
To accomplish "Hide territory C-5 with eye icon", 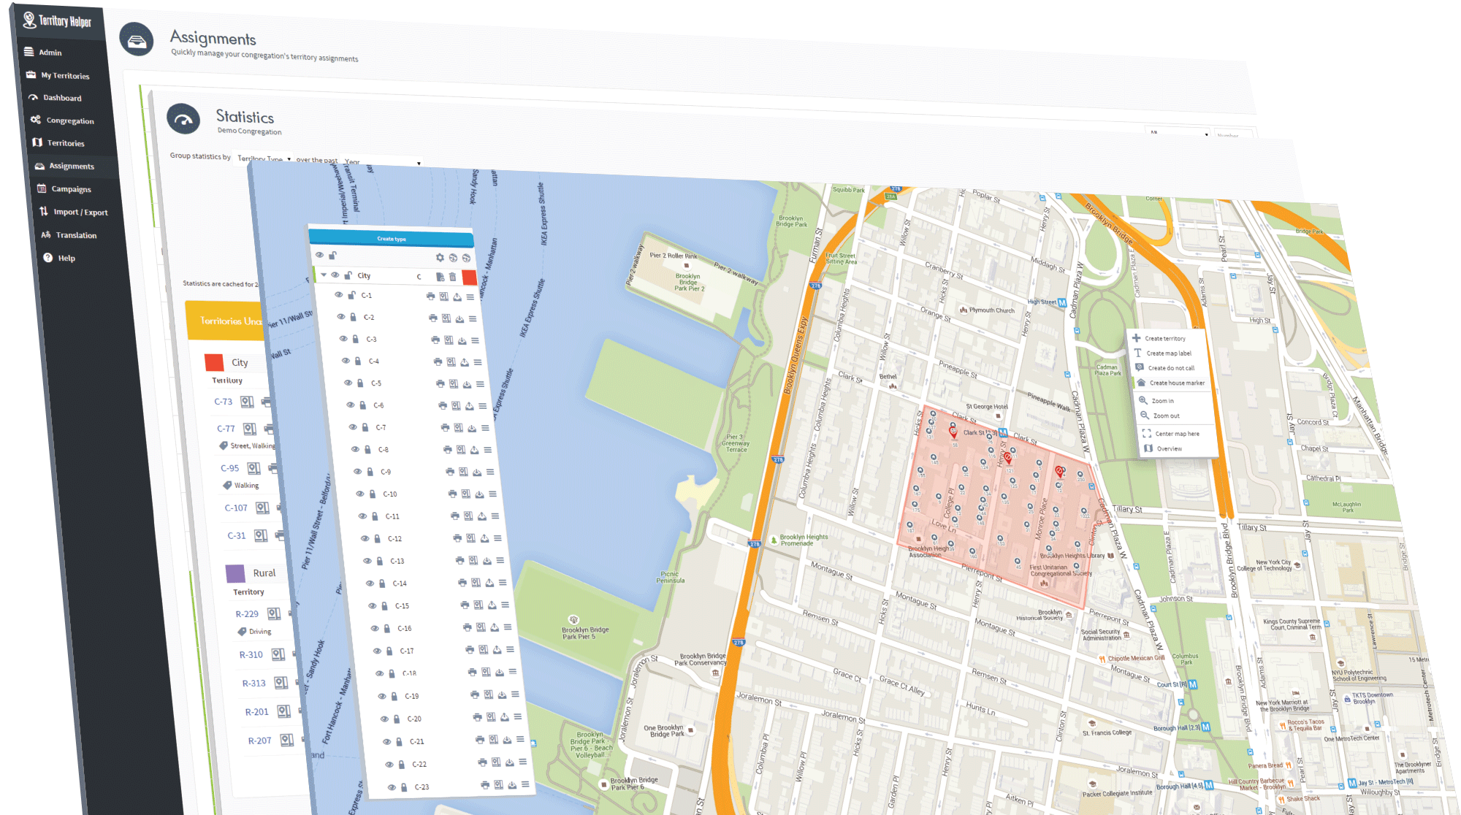I will [x=348, y=383].
